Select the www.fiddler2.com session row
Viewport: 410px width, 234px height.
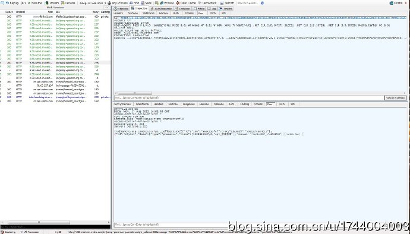55,17
